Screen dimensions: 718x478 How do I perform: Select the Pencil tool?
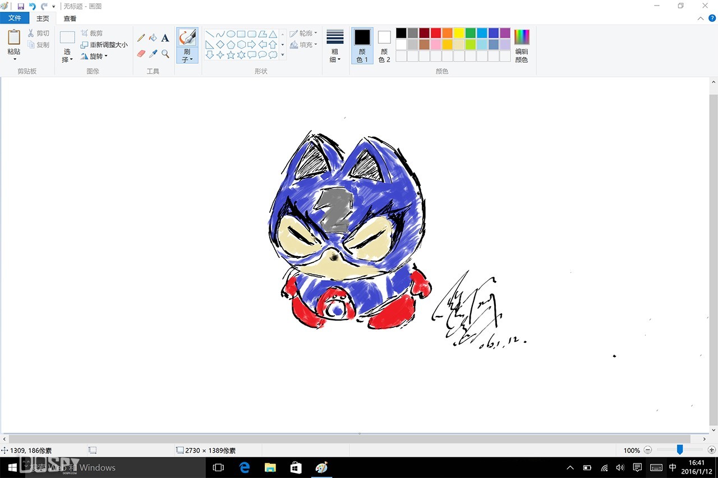tap(141, 38)
